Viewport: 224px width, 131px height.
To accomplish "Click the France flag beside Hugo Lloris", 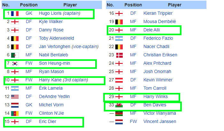I will point(15,13).
